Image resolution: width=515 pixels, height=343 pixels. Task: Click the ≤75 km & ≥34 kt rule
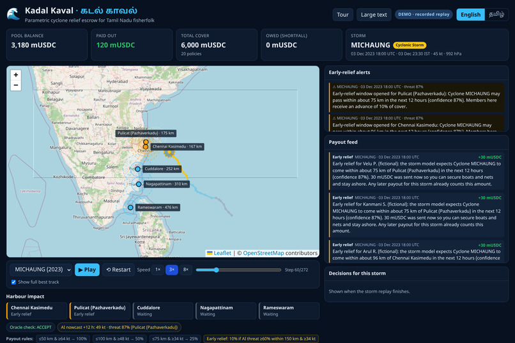click(175, 339)
